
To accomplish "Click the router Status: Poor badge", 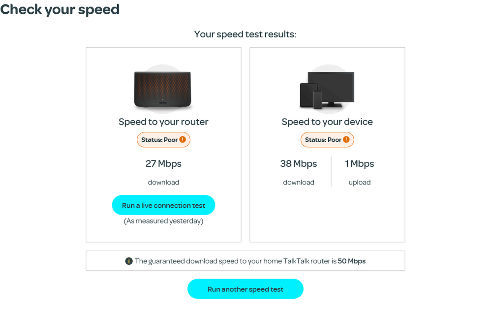I will [x=163, y=140].
